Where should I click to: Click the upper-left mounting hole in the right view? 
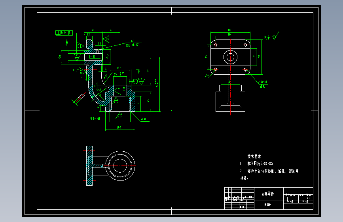216,45
